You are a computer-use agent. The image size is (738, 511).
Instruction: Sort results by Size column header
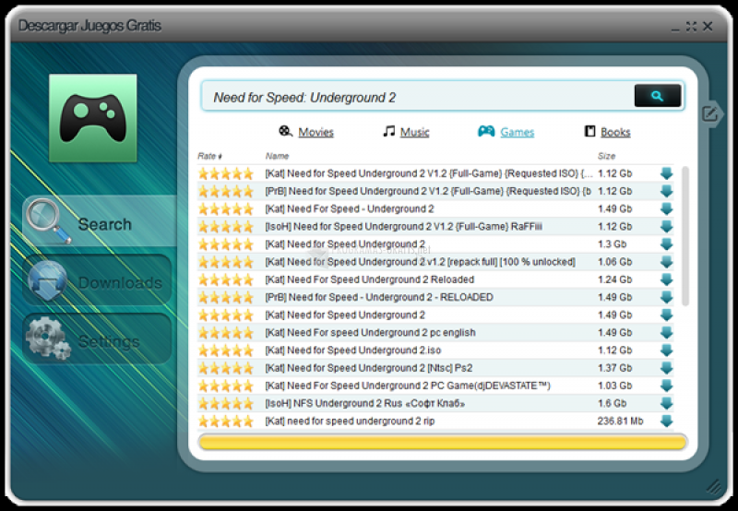[607, 156]
